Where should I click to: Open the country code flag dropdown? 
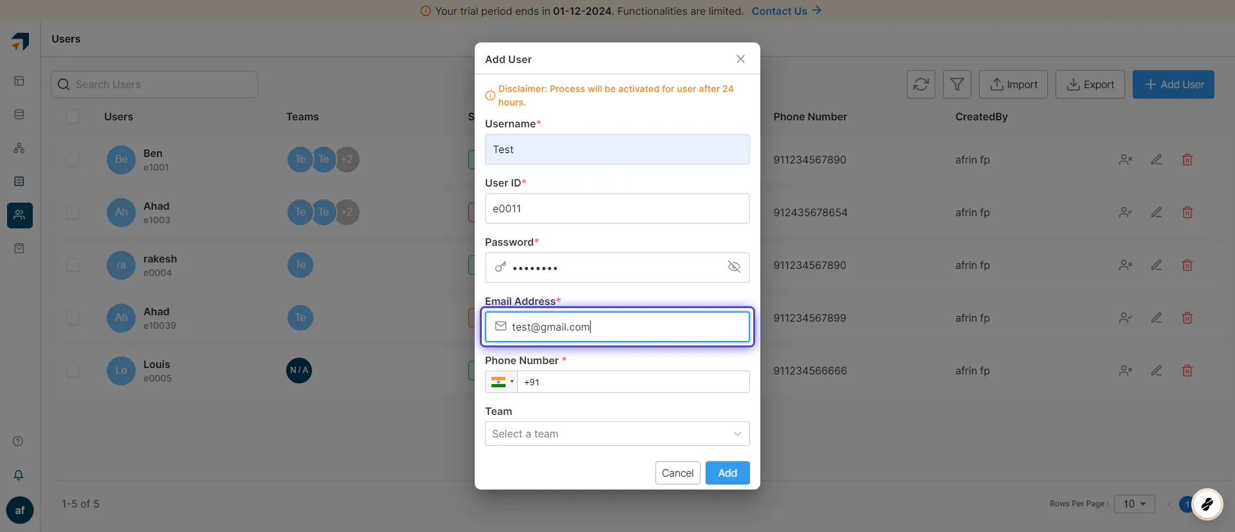click(x=502, y=382)
